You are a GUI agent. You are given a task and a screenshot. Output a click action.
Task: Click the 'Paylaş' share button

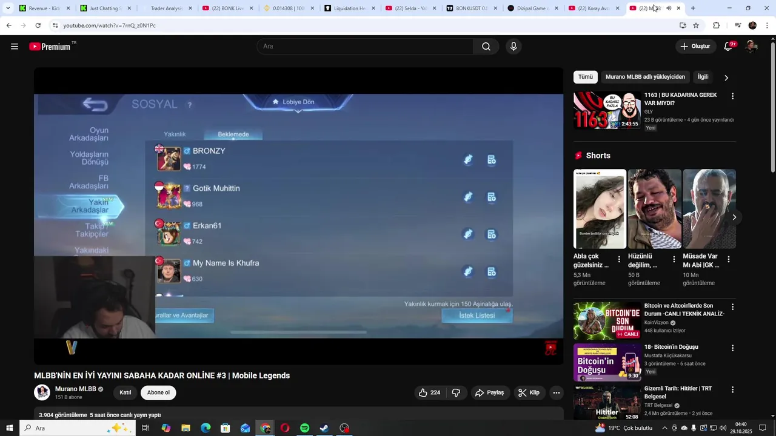[489, 393]
